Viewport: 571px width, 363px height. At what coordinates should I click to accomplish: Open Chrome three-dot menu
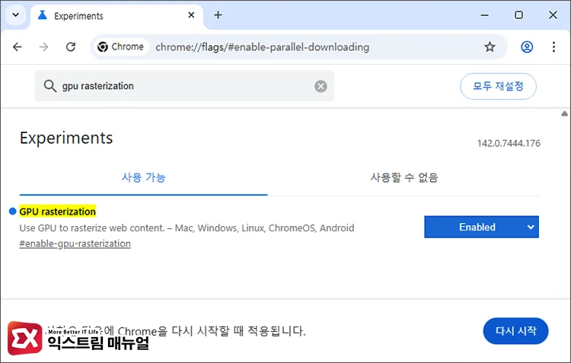pyautogui.click(x=553, y=47)
